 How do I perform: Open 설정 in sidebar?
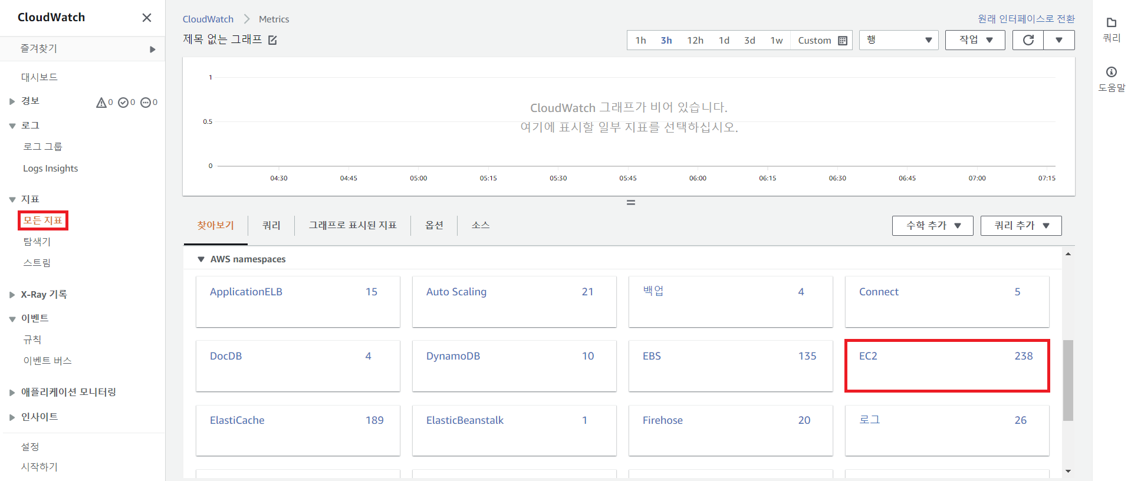tap(30, 447)
